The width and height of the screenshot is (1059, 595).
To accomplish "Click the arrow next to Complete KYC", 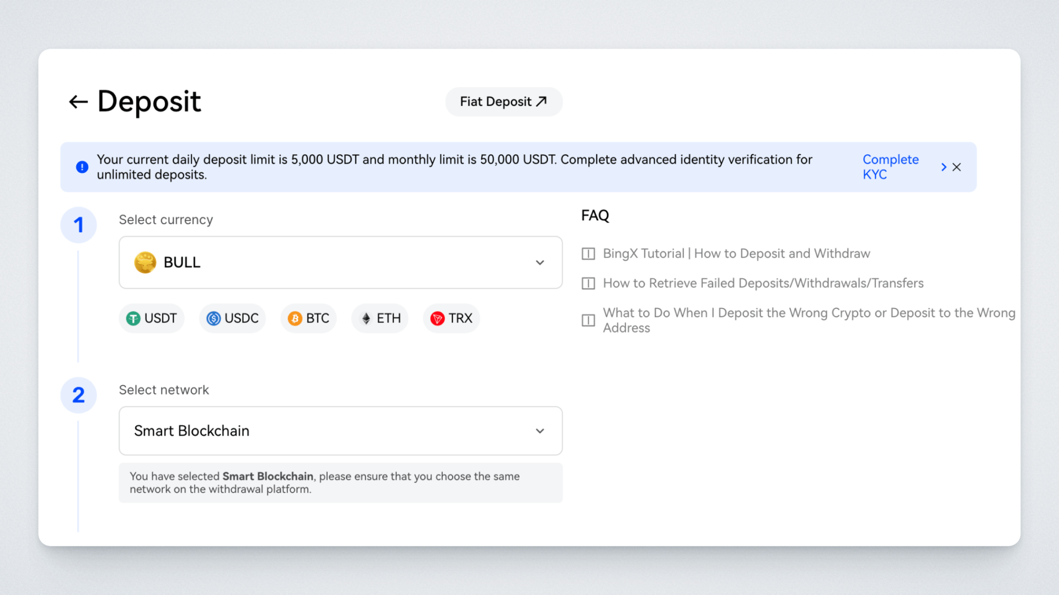I will pos(944,167).
